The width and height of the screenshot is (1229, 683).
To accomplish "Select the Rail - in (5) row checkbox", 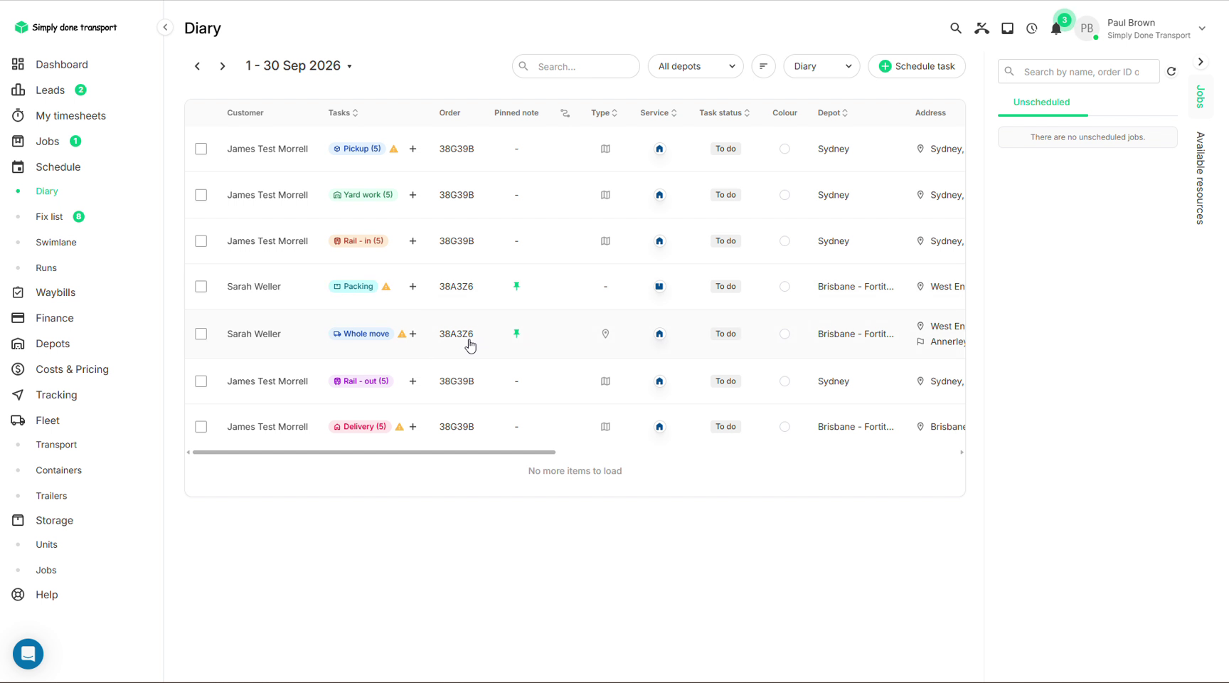I will (201, 241).
